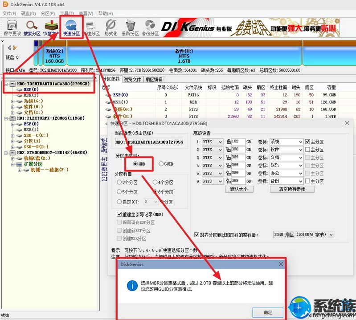Click the 文件系统 column header
Screen dimensions: 356x320
click(x=193, y=88)
